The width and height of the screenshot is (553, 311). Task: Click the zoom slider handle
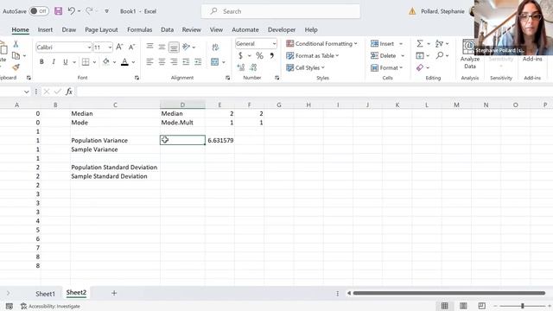[x=522, y=306]
